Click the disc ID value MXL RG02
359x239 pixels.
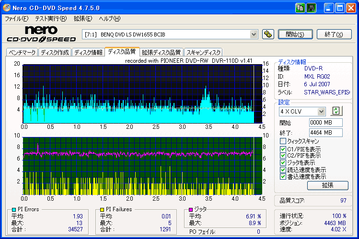(317, 76)
